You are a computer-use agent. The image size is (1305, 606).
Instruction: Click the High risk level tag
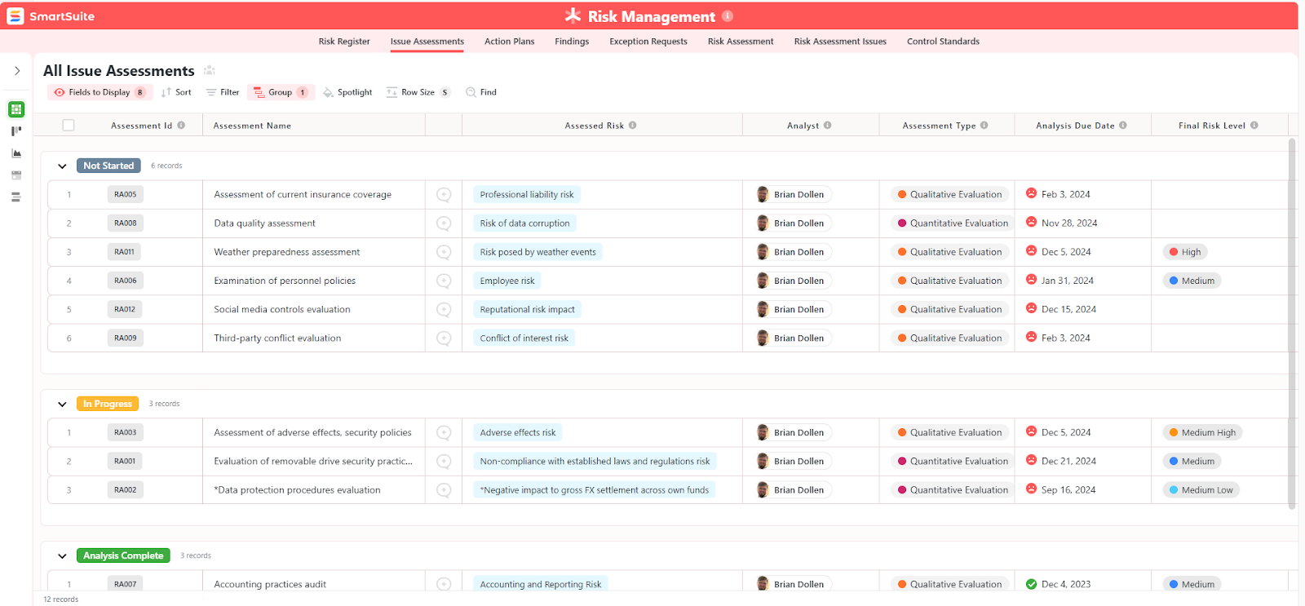click(1185, 253)
